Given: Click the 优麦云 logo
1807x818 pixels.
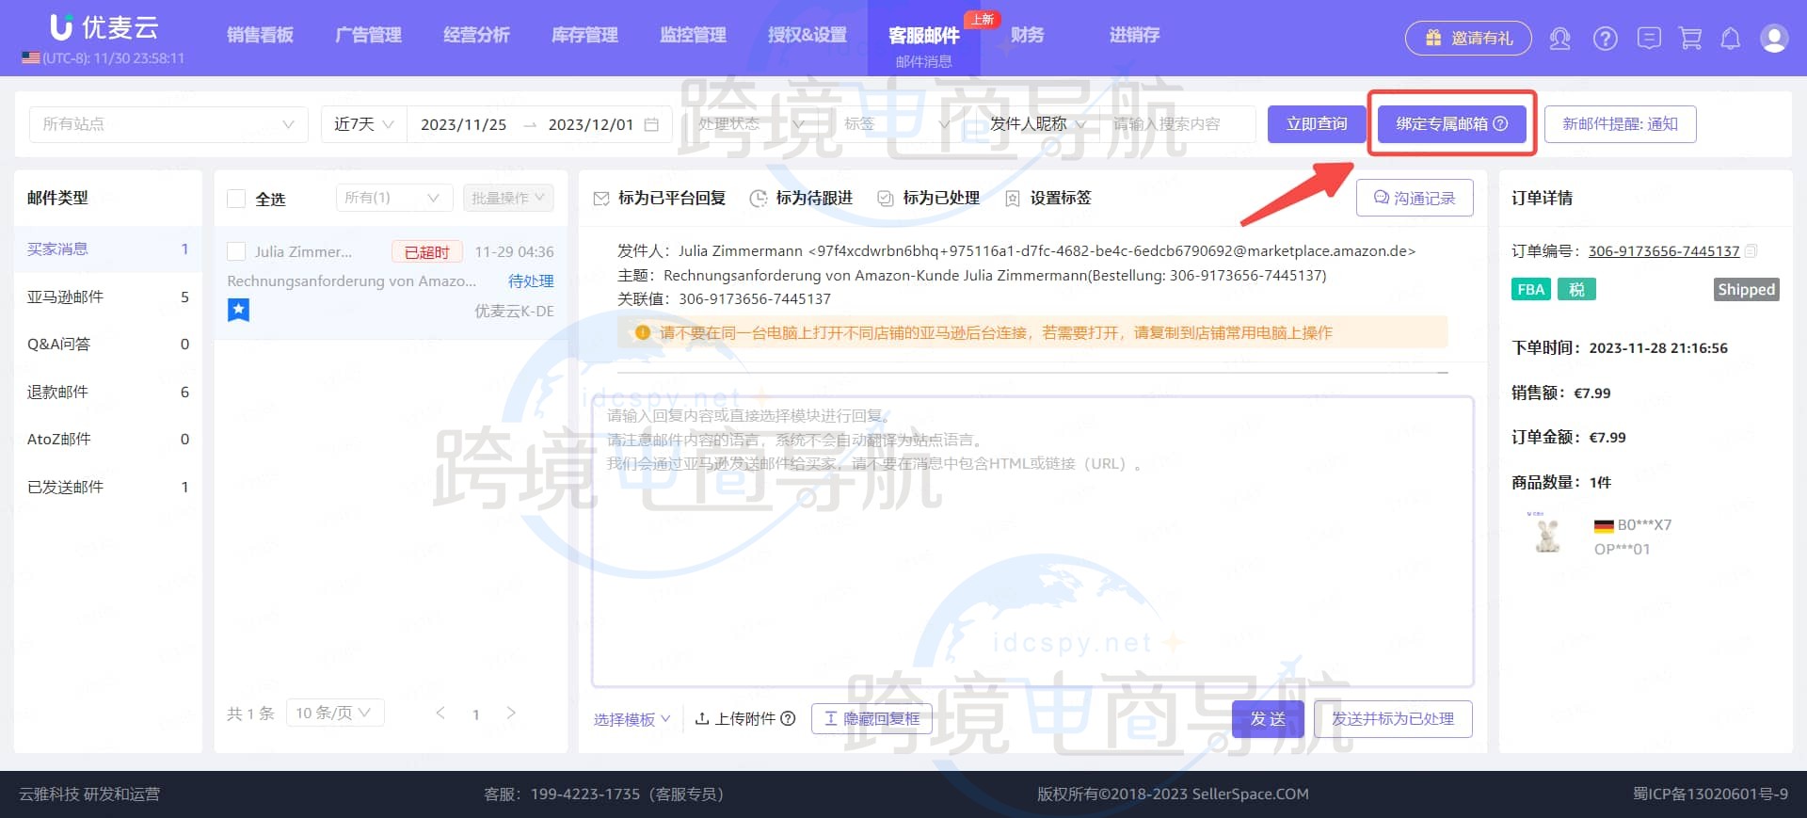Looking at the screenshot, I should pyautogui.click(x=104, y=27).
